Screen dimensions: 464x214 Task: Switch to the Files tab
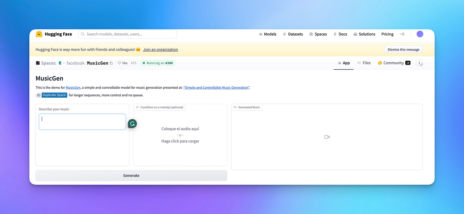pos(364,63)
